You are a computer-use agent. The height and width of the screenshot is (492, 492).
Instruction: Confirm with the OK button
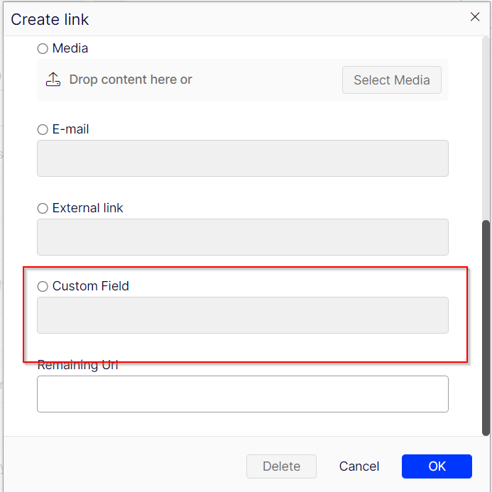[437, 466]
